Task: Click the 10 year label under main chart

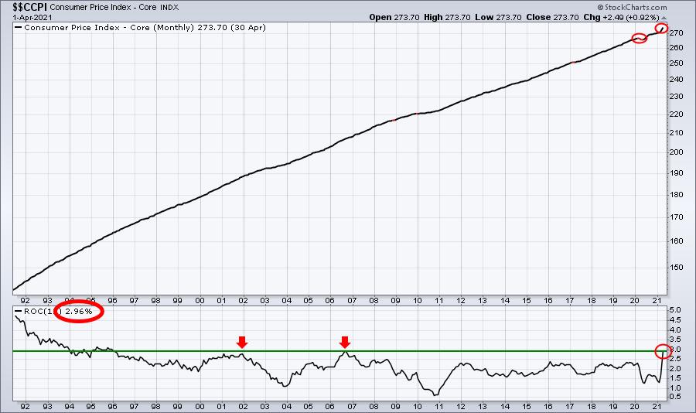Action: tap(418, 299)
